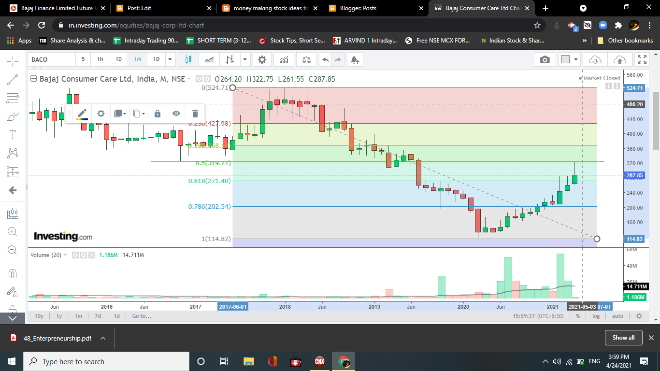The image size is (660, 371).
Task: Toggle percentage scale mode
Action: pos(578,316)
